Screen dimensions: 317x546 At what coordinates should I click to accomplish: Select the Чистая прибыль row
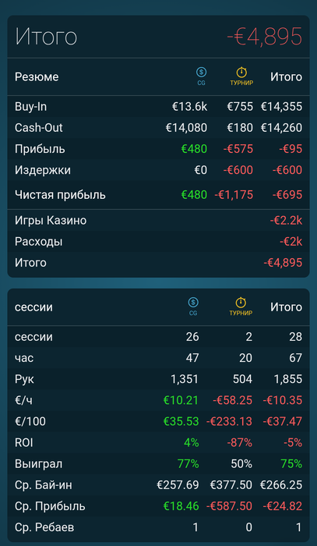pos(159,195)
